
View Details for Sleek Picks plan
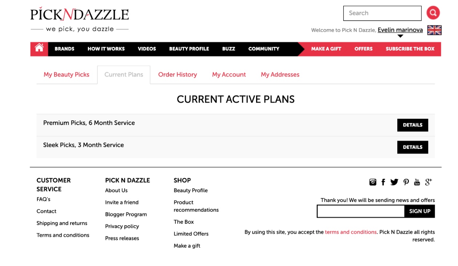[x=413, y=147]
